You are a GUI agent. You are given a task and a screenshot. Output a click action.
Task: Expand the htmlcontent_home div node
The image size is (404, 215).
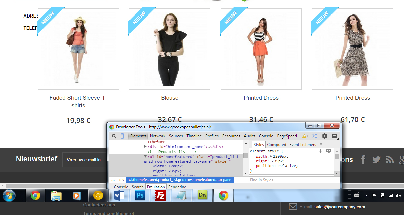[x=145, y=147]
